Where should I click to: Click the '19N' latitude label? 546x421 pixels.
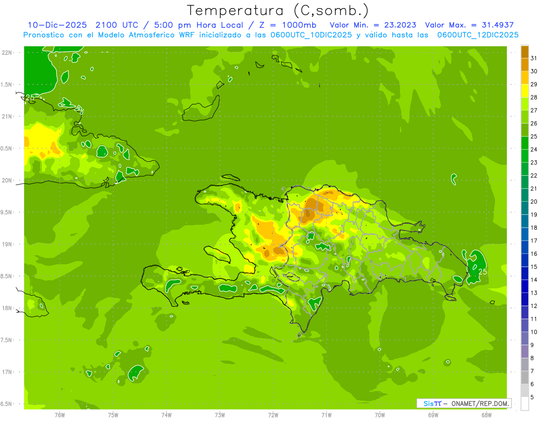click(x=7, y=244)
